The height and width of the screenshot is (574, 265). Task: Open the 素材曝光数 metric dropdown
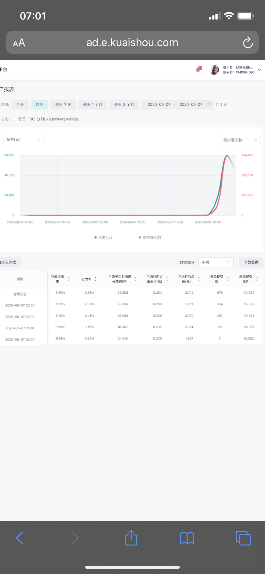[240, 140]
